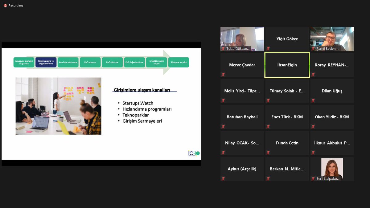
Task: Select the highlighted İhsanElgin speaker tile
Action: pyautogui.click(x=287, y=65)
